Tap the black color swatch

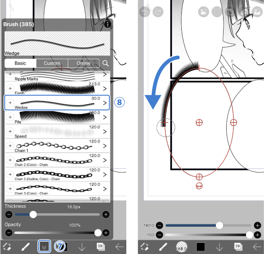tap(200, 247)
